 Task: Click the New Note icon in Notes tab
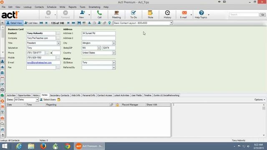click(59, 100)
